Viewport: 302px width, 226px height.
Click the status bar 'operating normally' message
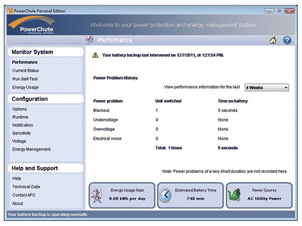pos(47,215)
